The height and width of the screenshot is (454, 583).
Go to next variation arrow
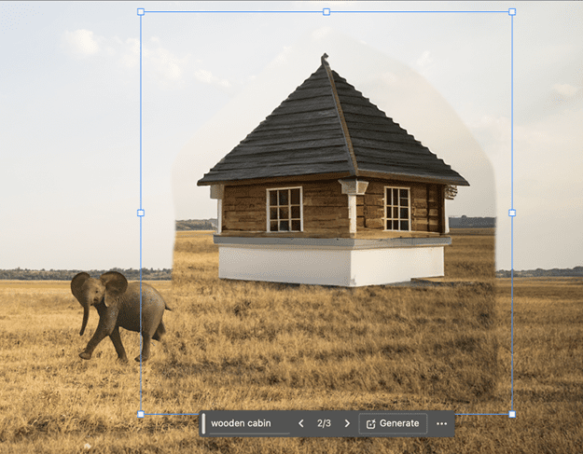click(x=347, y=423)
